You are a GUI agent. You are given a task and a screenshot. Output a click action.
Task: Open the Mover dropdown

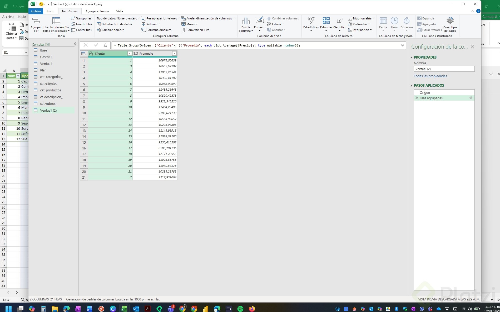point(189,24)
